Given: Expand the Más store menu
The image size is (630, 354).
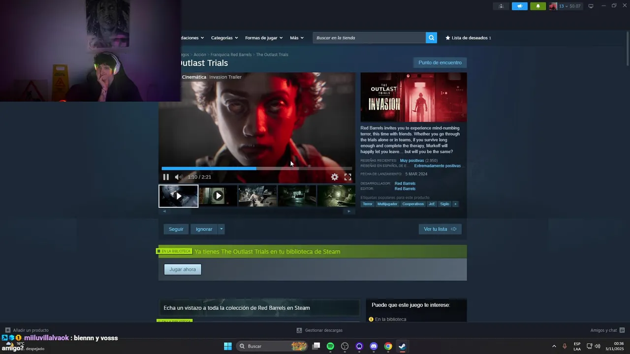Looking at the screenshot, I should (x=297, y=38).
